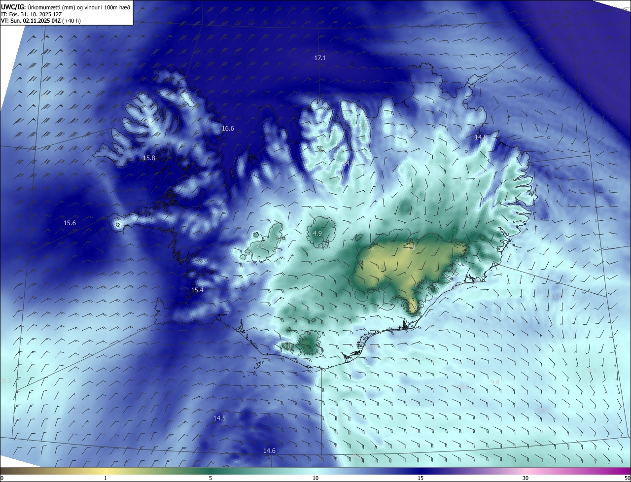The height and width of the screenshot is (482, 631).
Task: Click the 3.8 value label
Action: pyautogui.click(x=287, y=346)
